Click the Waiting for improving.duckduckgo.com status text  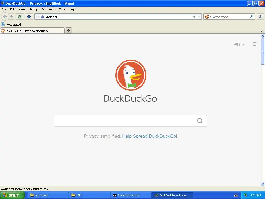26,189
